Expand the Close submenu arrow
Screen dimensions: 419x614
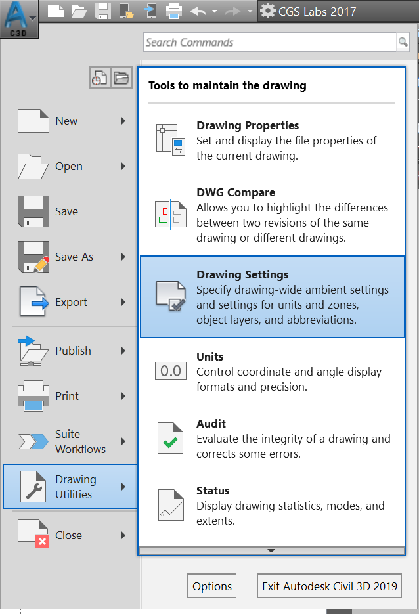click(x=123, y=535)
